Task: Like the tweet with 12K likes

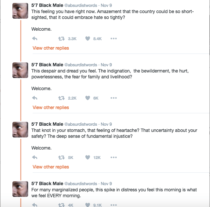Action: pyautogui.click(x=88, y=157)
